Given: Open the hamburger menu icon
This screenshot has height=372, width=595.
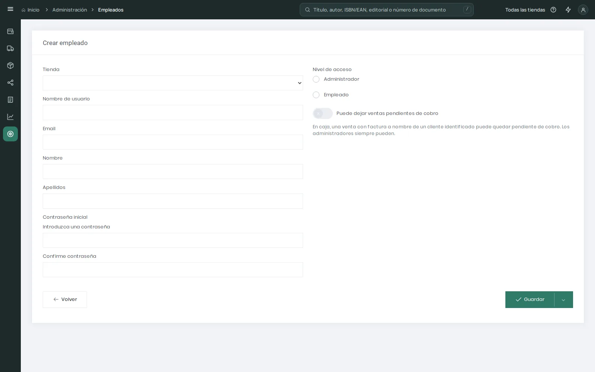Looking at the screenshot, I should click(10, 9).
